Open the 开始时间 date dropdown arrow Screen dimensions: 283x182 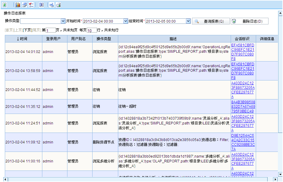click(x=125, y=21)
